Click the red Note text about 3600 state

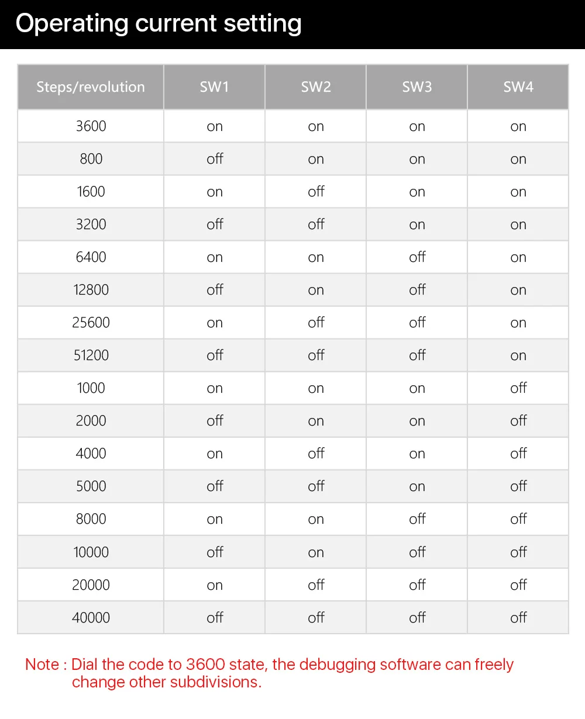point(269,673)
